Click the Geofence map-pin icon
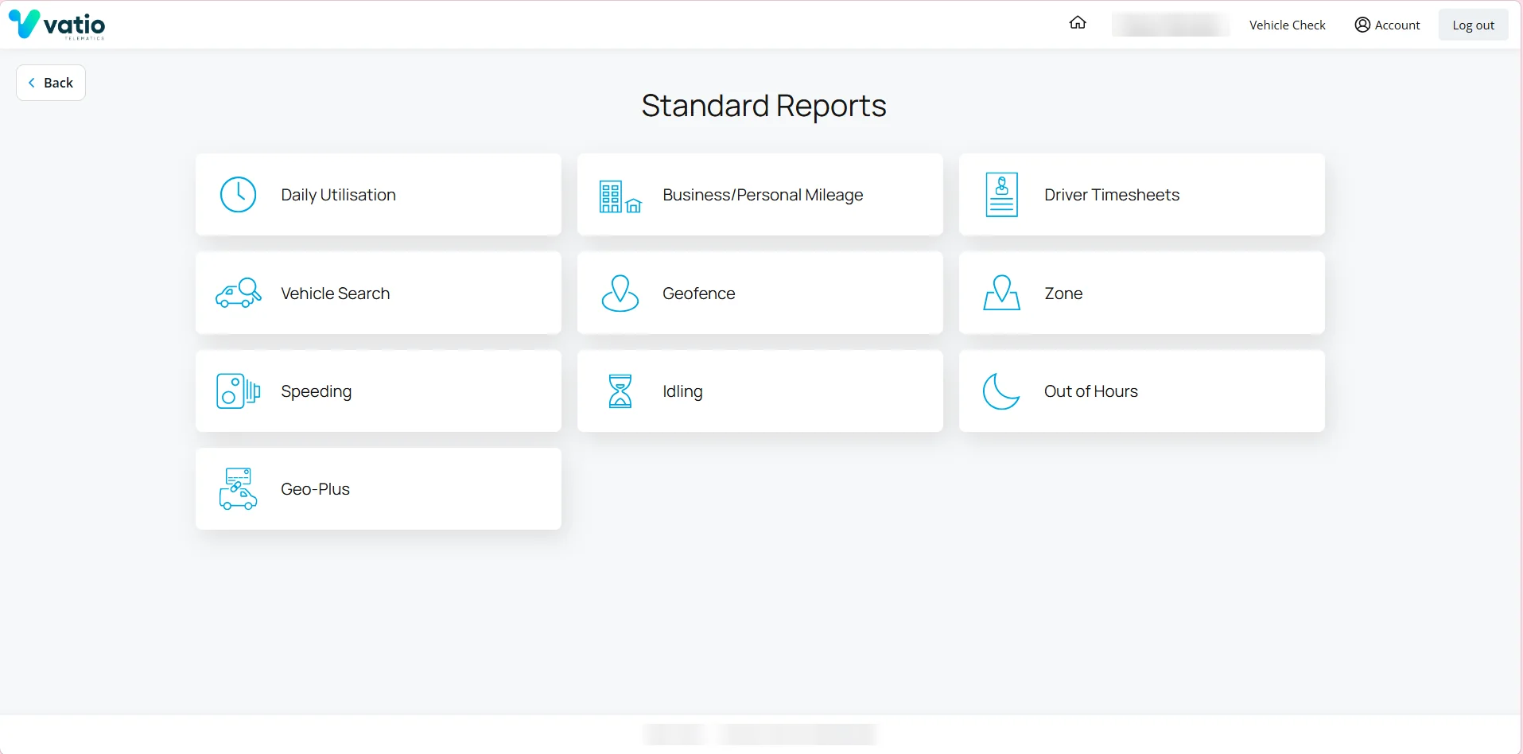This screenshot has width=1523, height=754. coord(620,293)
